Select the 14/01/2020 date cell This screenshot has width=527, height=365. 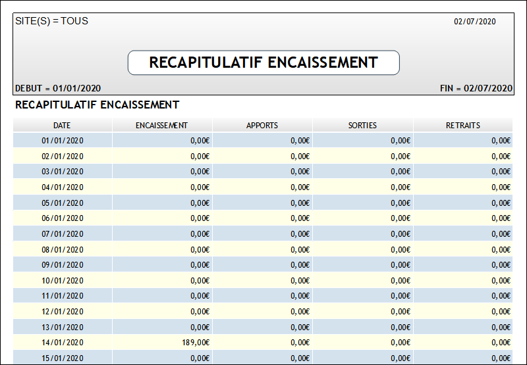tap(63, 343)
